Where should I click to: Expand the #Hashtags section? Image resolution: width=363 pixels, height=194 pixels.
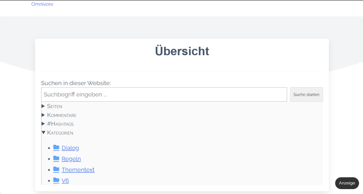60,124
